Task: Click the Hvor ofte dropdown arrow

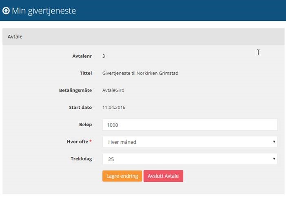Action: [x=274, y=142]
